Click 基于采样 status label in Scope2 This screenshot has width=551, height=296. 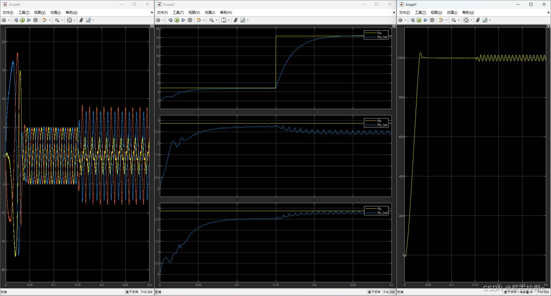tap(374, 292)
